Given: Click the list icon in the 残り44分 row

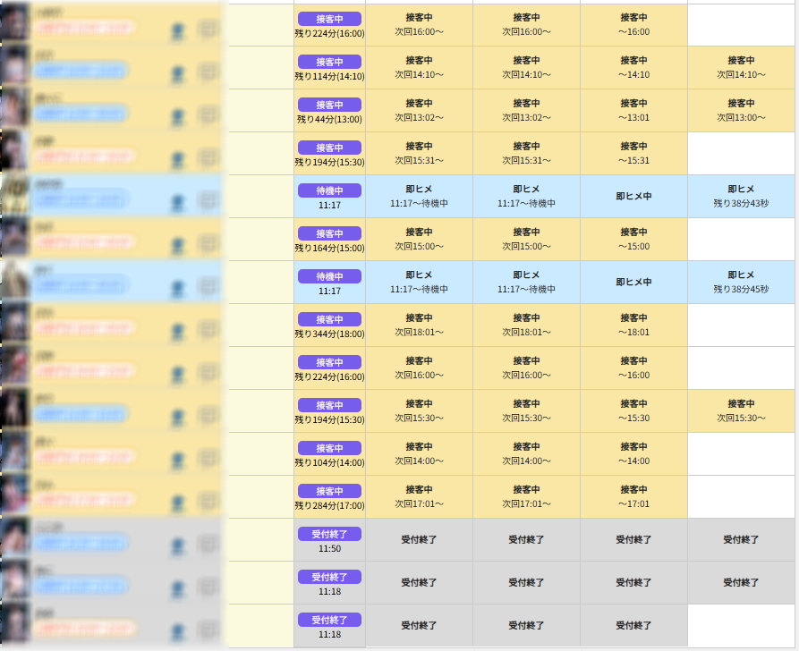Looking at the screenshot, I should 208,114.
